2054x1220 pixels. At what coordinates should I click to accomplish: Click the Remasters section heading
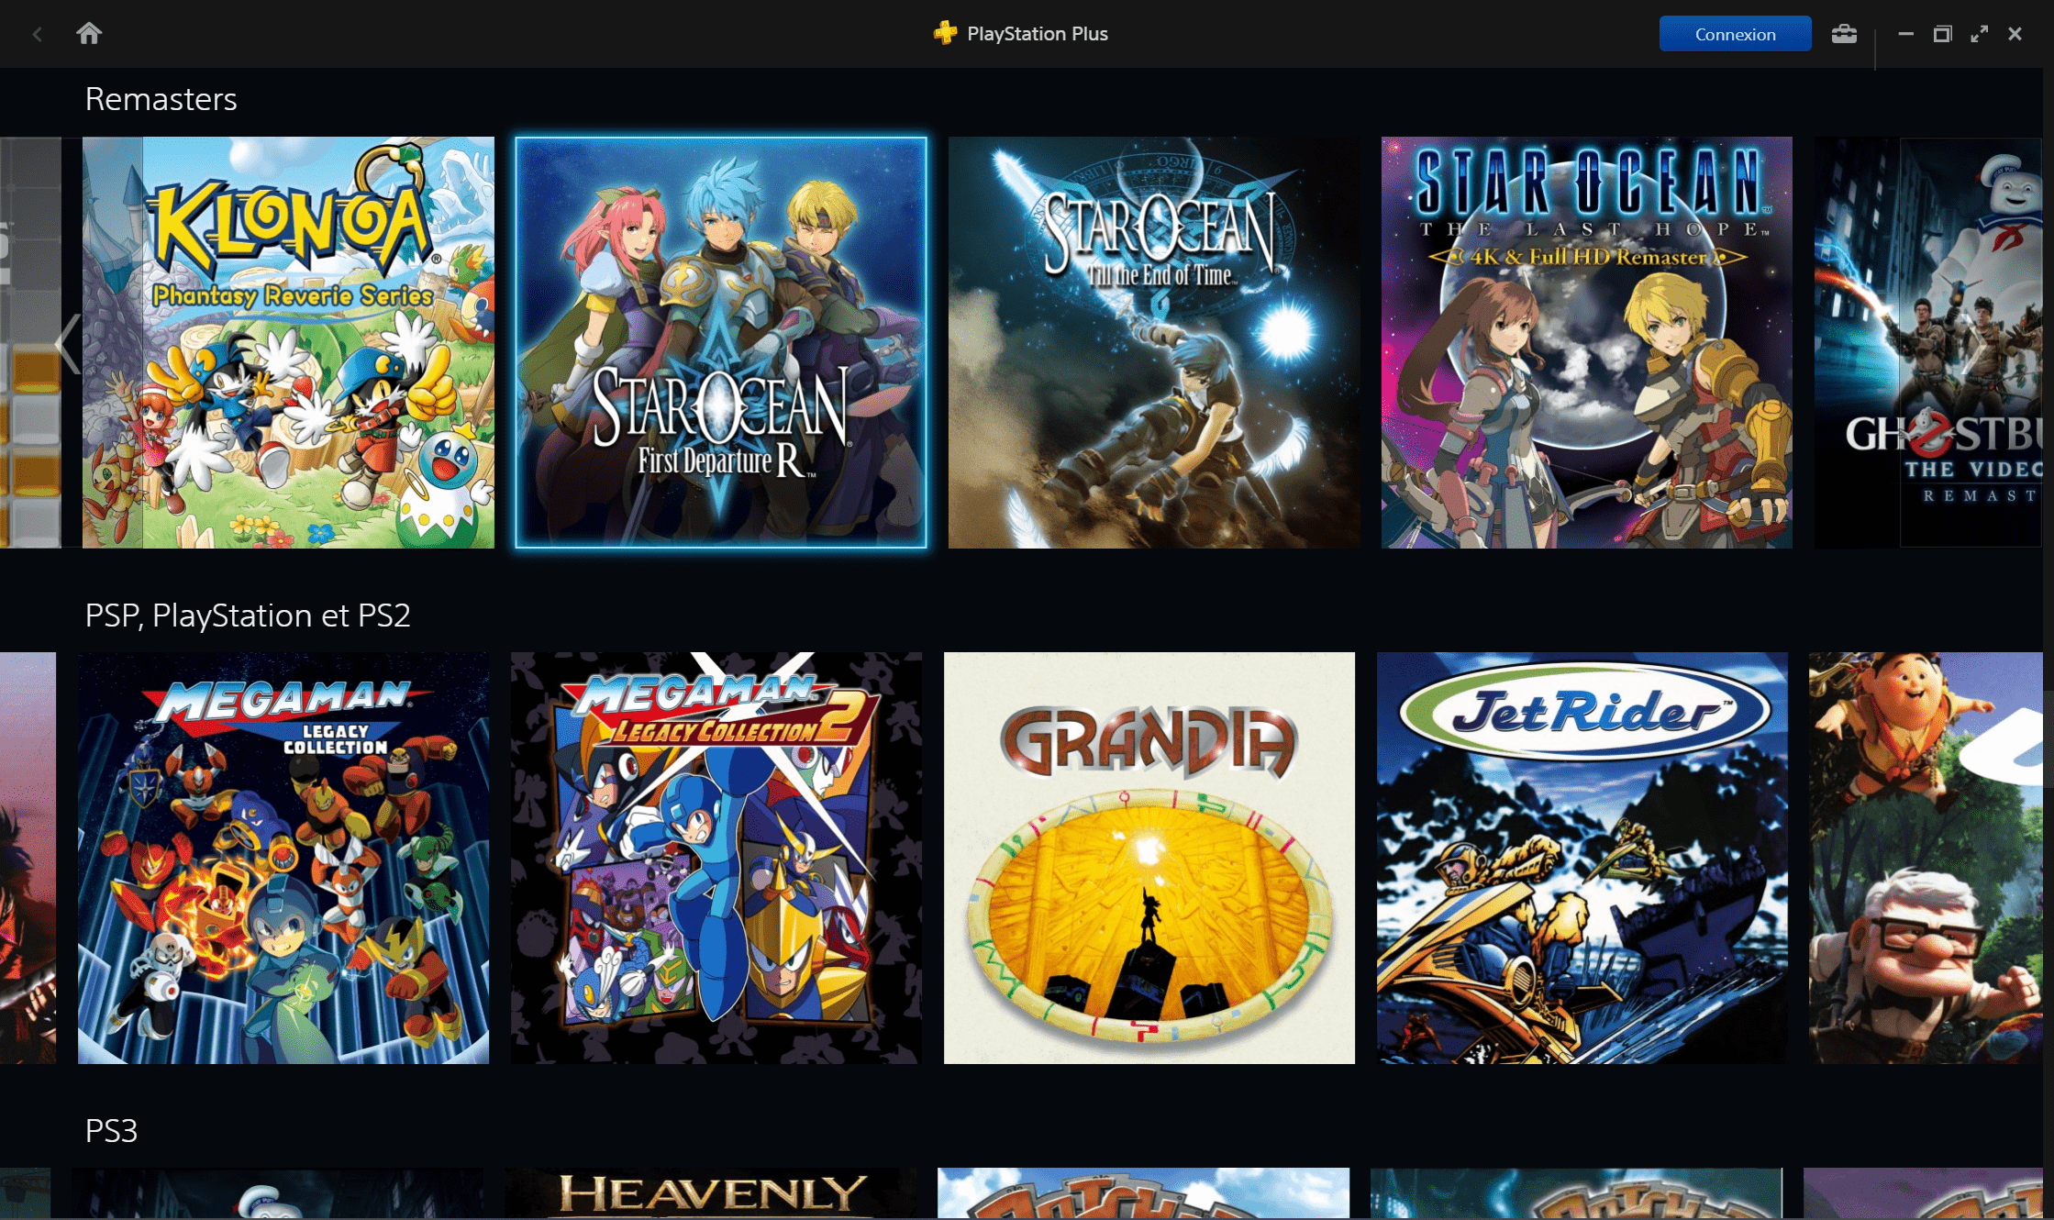click(x=161, y=99)
